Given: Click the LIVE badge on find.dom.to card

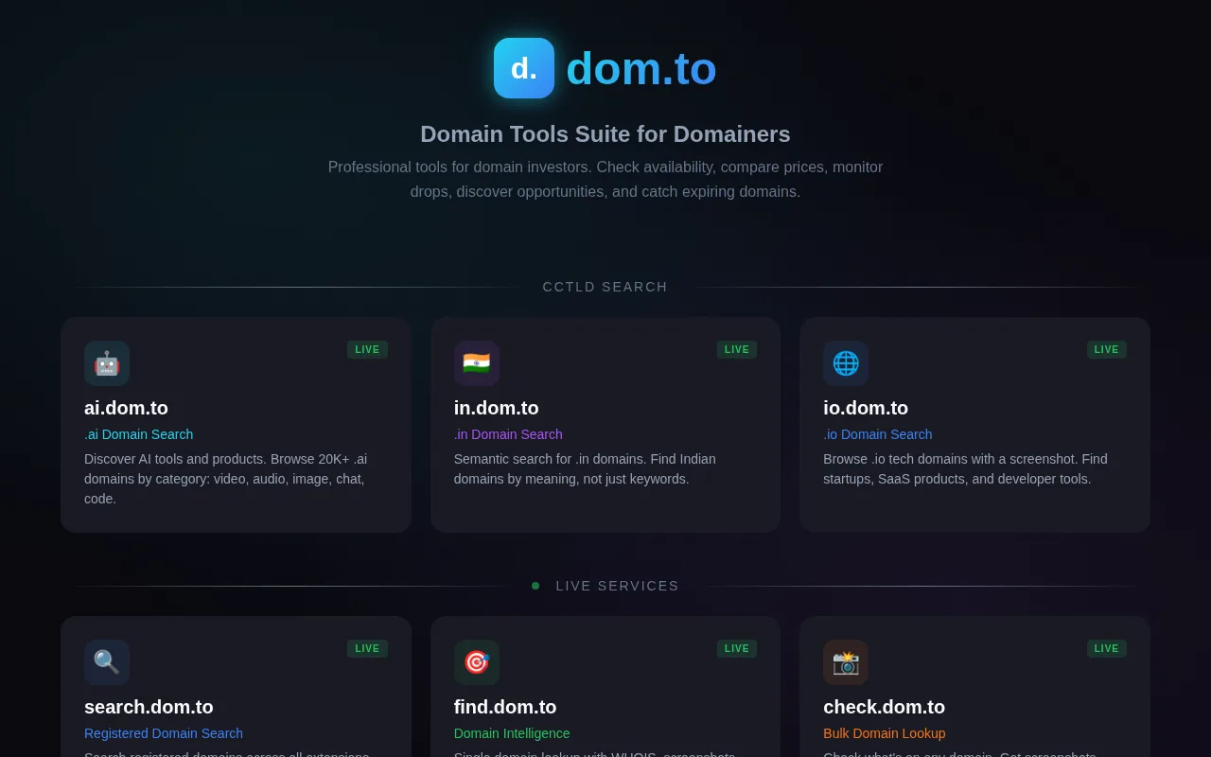Looking at the screenshot, I should [737, 649].
